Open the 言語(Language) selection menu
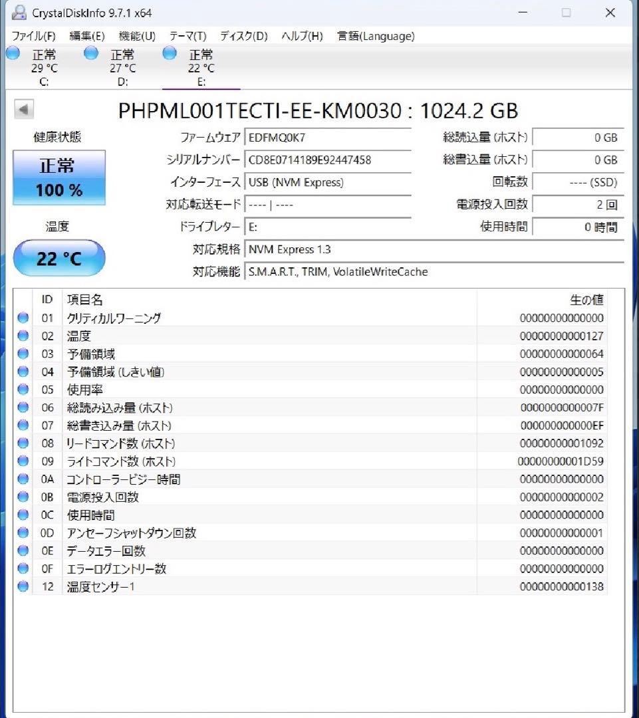 [x=374, y=36]
